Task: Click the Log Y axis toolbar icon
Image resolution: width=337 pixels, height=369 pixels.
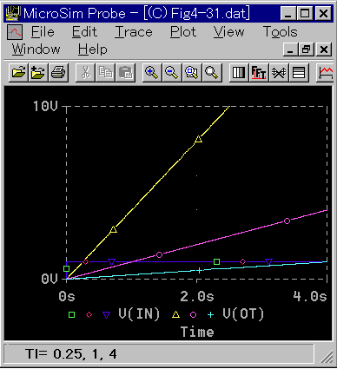Action: 299,73
